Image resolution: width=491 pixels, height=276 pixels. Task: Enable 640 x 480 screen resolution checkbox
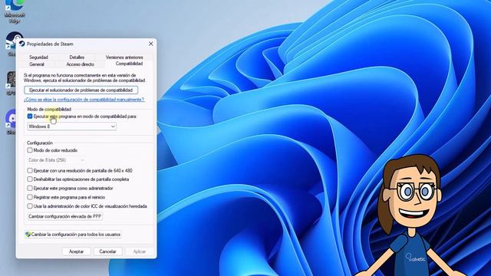(x=30, y=170)
